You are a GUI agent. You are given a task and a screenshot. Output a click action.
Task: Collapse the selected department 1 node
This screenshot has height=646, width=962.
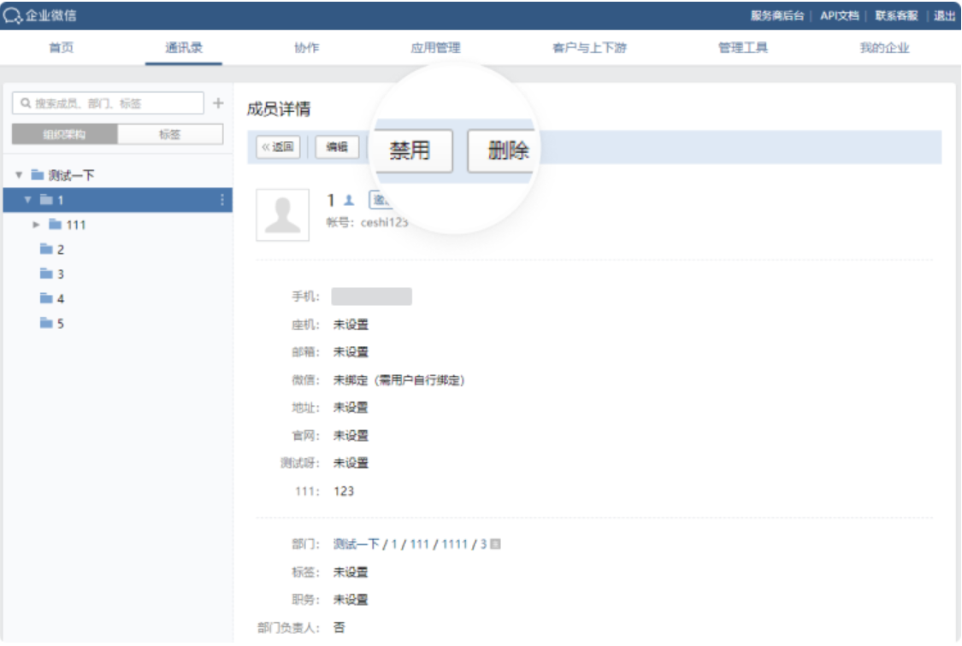pos(27,200)
